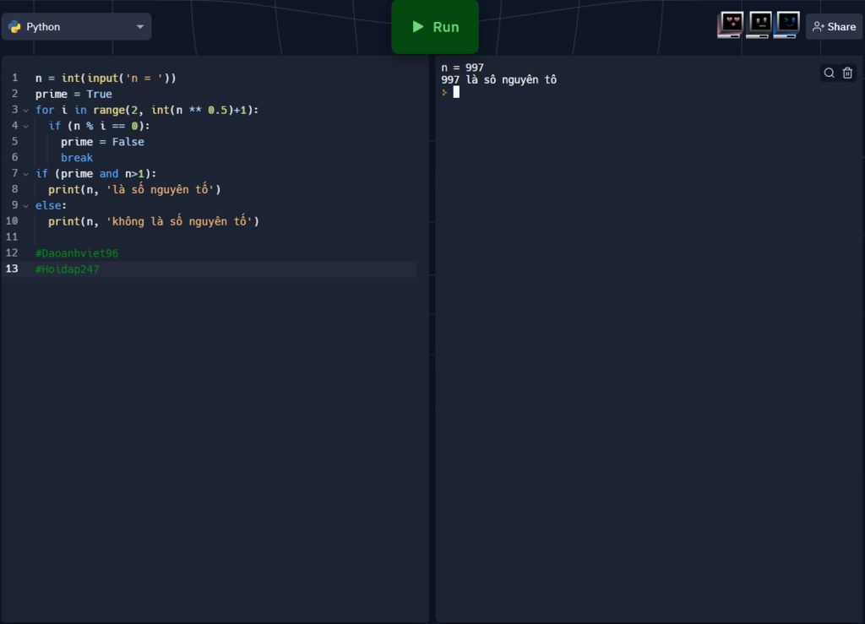Place cursor on #Hoidap247 comment
Image resolution: width=865 pixels, height=624 pixels.
click(x=68, y=269)
